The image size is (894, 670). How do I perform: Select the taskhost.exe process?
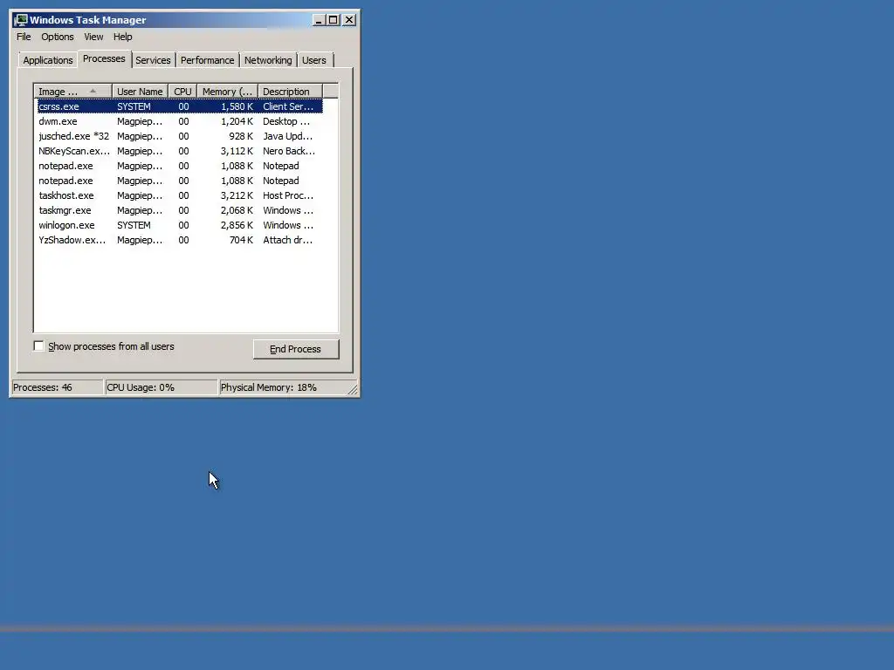click(x=180, y=195)
